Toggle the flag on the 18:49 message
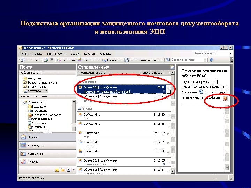Image resolution: width=251 pixels, height=188 pixels. click(168, 116)
